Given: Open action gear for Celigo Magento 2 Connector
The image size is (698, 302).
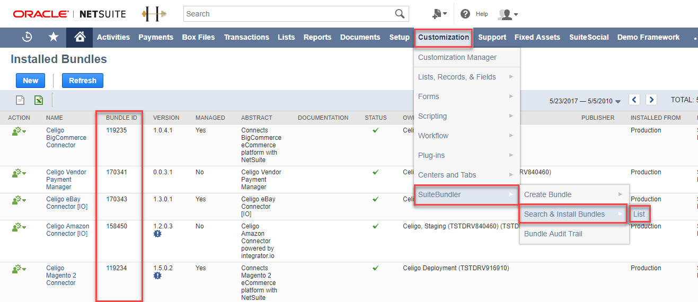Looking at the screenshot, I should (x=19, y=269).
